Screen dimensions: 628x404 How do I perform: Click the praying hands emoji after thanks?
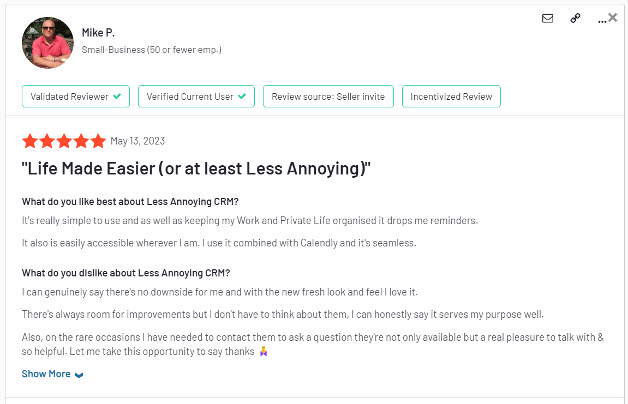point(263,352)
